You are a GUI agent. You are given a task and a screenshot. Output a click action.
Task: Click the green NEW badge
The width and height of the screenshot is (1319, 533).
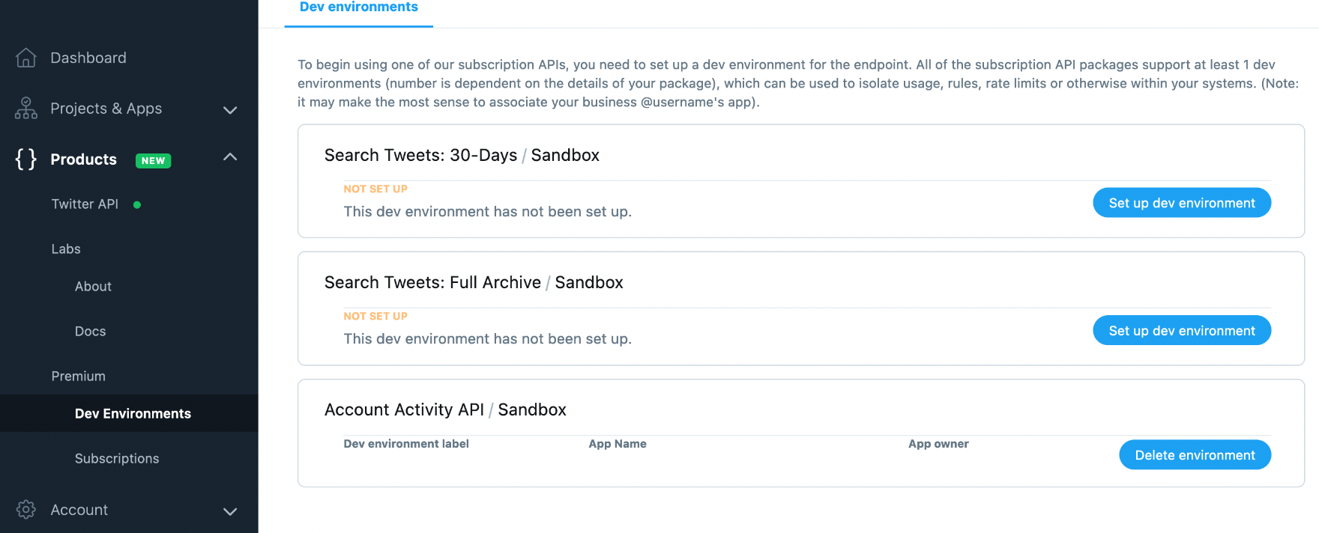click(153, 160)
